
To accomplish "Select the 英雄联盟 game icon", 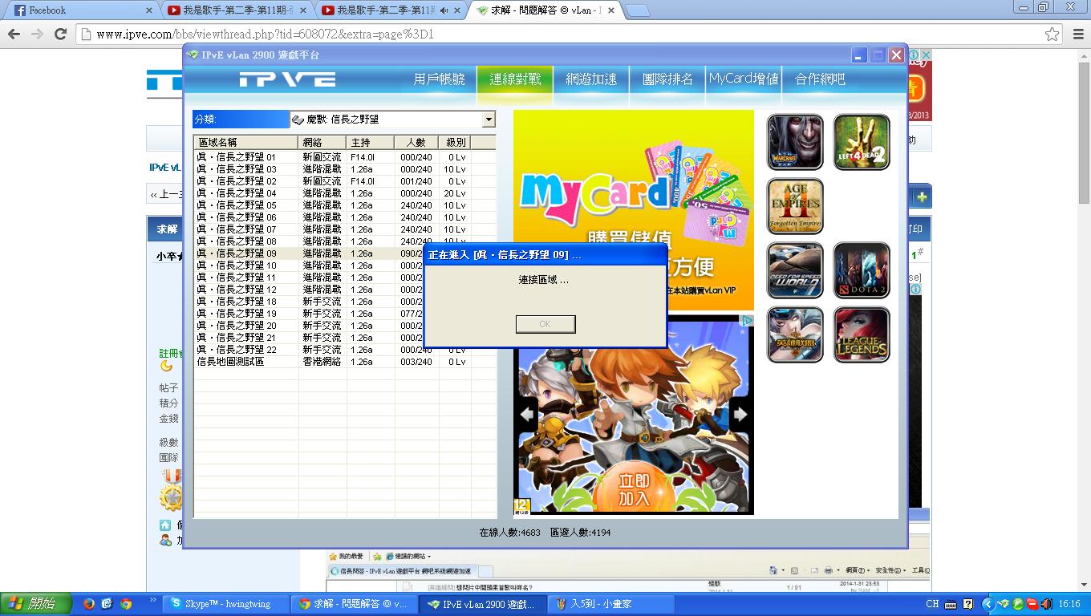I will point(795,334).
